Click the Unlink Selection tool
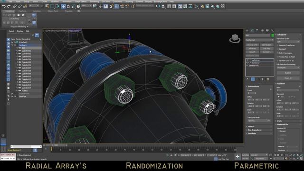The height and width of the screenshot is (171, 304). click(20, 6)
